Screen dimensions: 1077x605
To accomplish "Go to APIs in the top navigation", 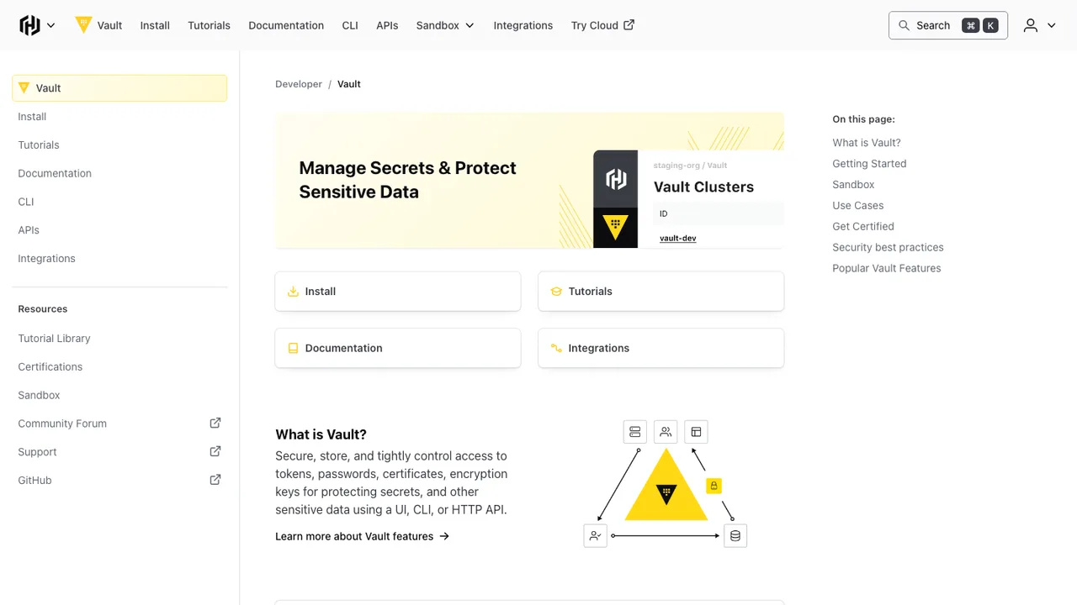I will (x=387, y=25).
